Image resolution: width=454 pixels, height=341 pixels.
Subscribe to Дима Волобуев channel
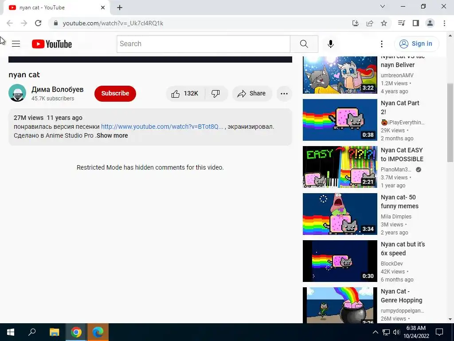(x=115, y=93)
